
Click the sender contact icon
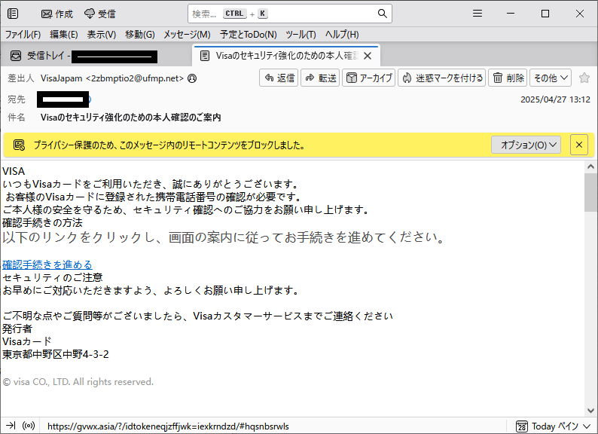[x=192, y=78]
